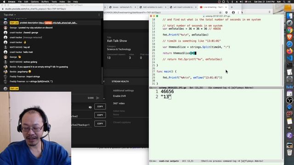
Task: Click the func main() line in editor
Action: coord(166,71)
